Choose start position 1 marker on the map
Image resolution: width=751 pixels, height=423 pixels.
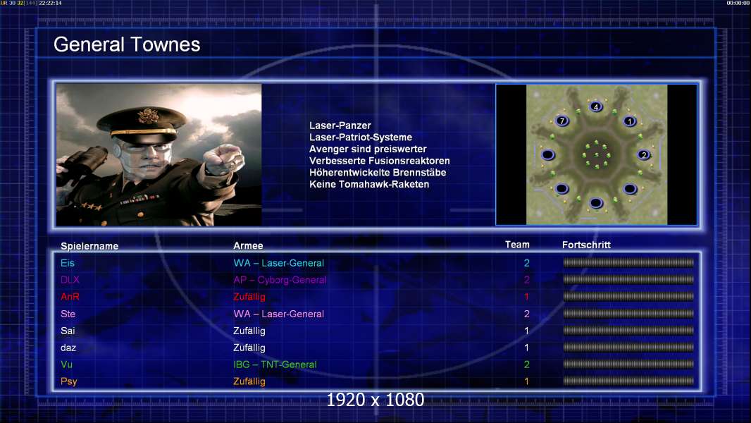click(630, 121)
